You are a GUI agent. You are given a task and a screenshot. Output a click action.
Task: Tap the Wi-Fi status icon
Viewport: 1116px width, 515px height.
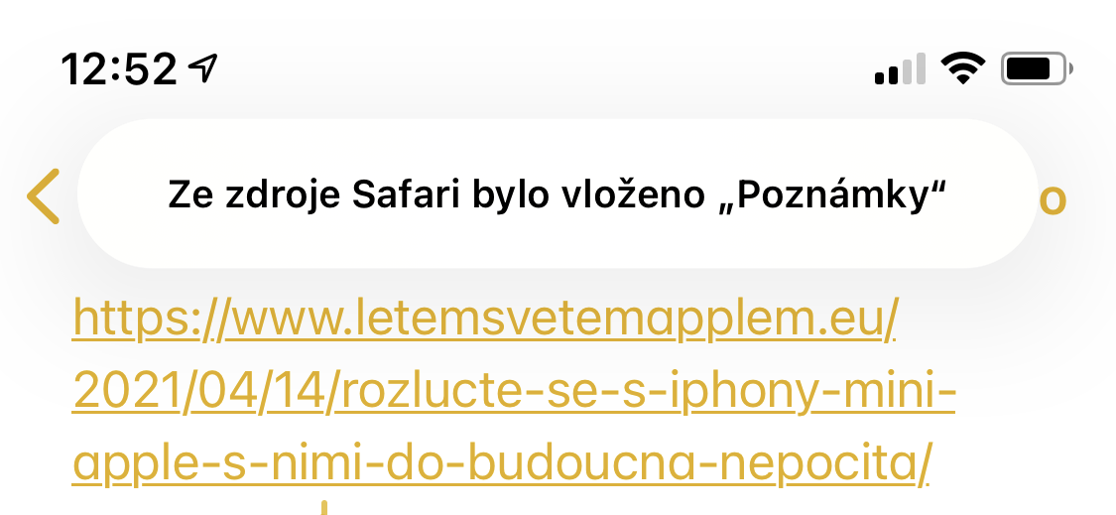[x=962, y=68]
